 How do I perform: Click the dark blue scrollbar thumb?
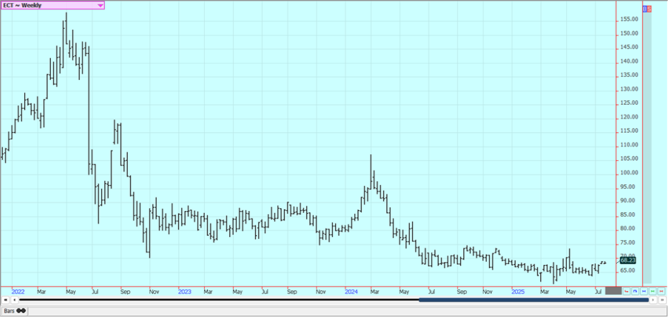pyautogui.click(x=534, y=300)
